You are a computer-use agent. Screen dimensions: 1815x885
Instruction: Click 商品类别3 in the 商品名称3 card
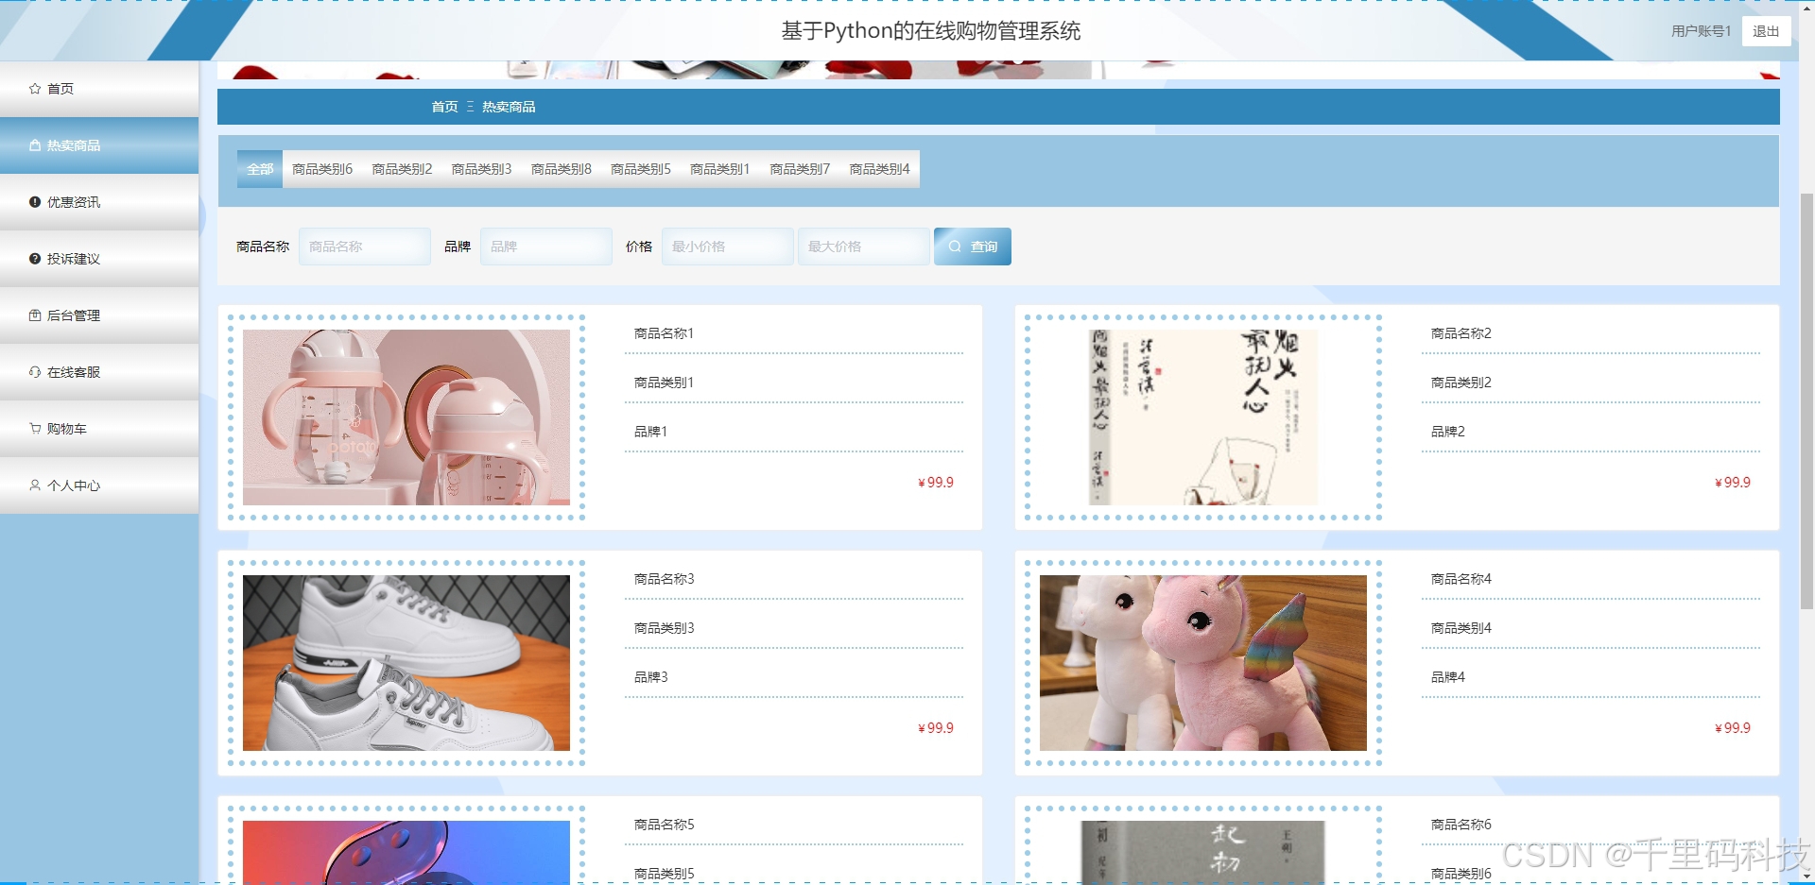(x=664, y=628)
